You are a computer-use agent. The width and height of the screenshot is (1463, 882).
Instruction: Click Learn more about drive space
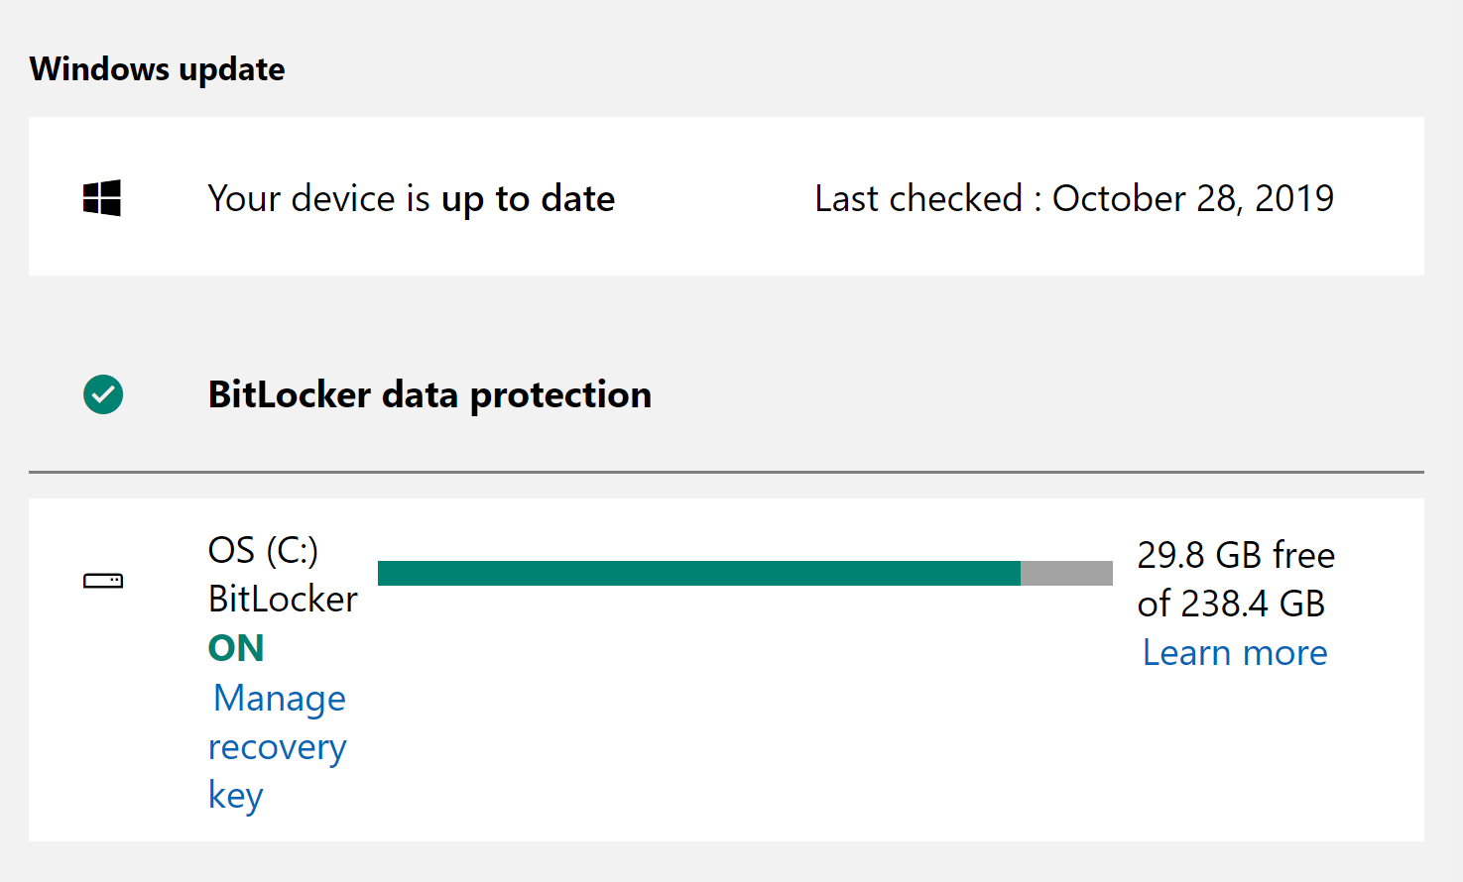click(1233, 652)
